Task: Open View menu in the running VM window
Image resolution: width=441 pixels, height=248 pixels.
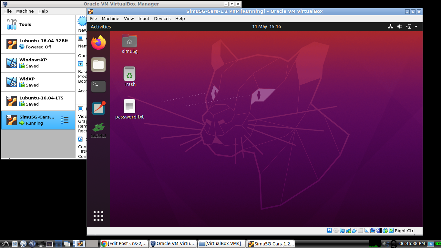Action: 129,18
